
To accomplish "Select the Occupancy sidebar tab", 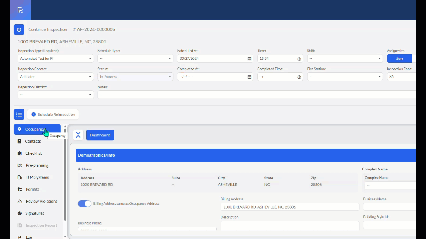I will tap(37, 129).
